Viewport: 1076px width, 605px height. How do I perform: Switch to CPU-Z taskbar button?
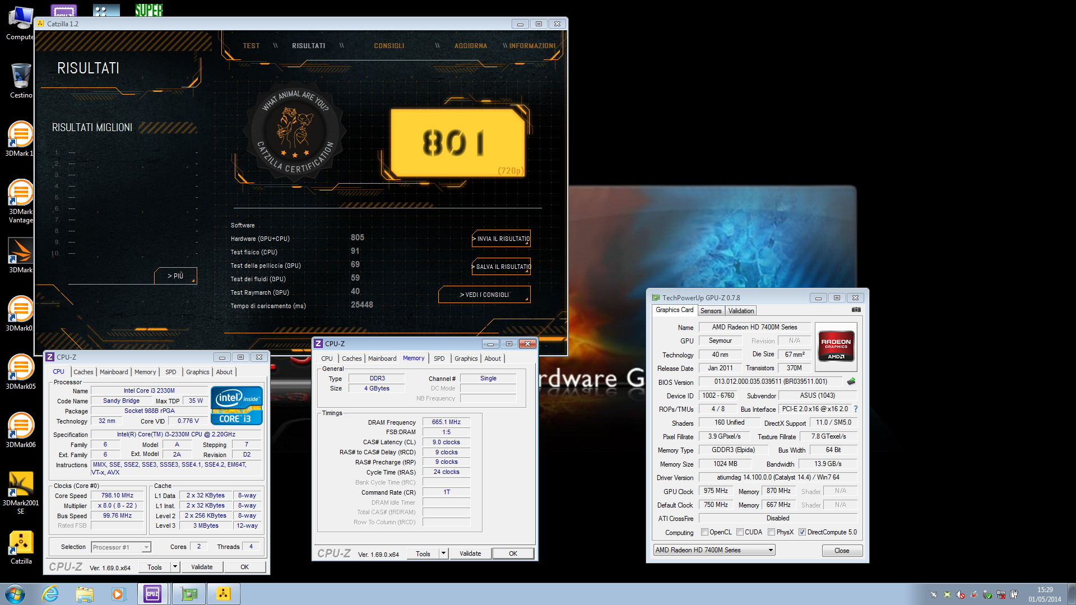pos(152,594)
